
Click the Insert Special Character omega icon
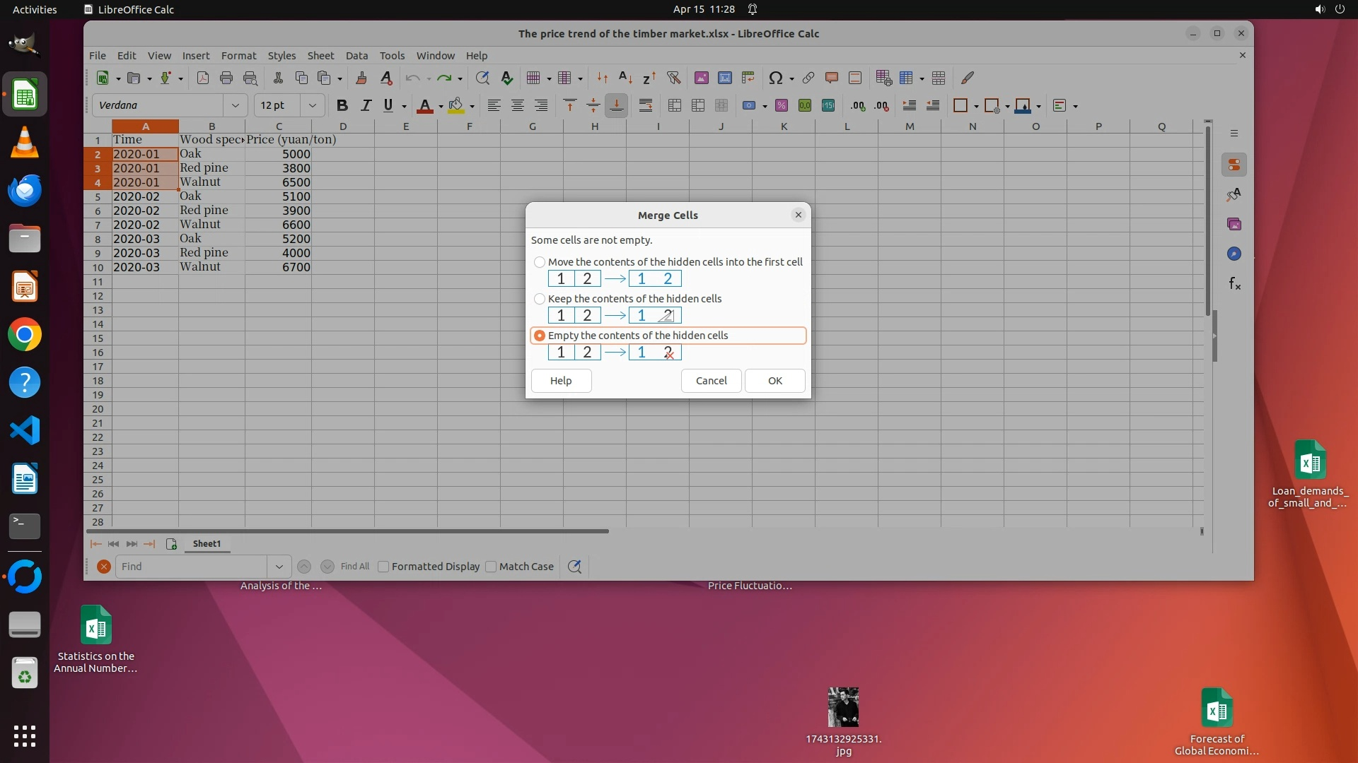point(775,78)
